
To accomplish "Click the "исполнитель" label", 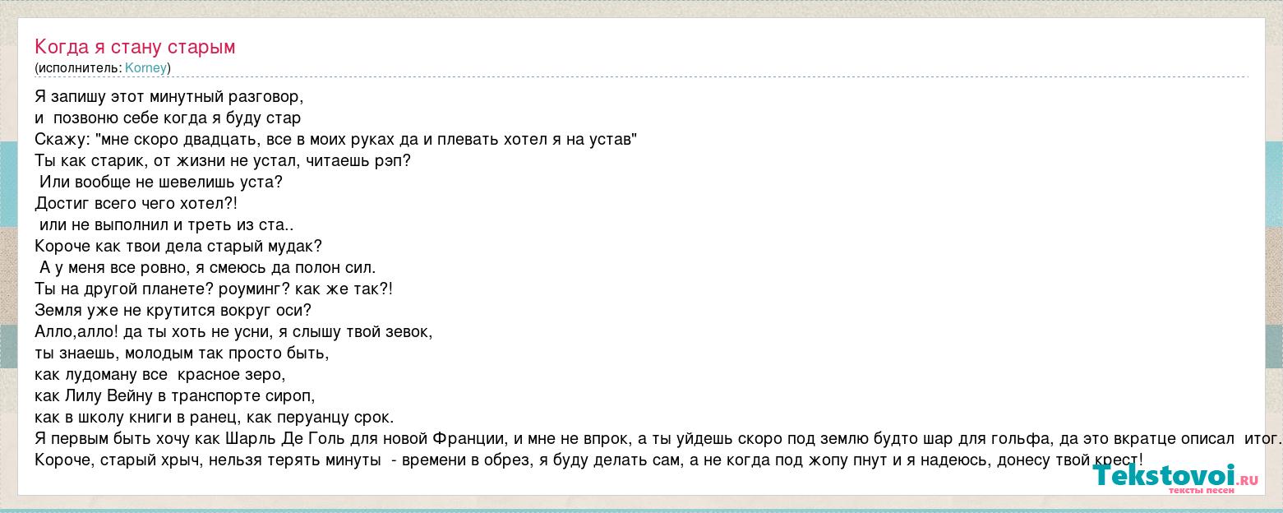I will 78,68.
